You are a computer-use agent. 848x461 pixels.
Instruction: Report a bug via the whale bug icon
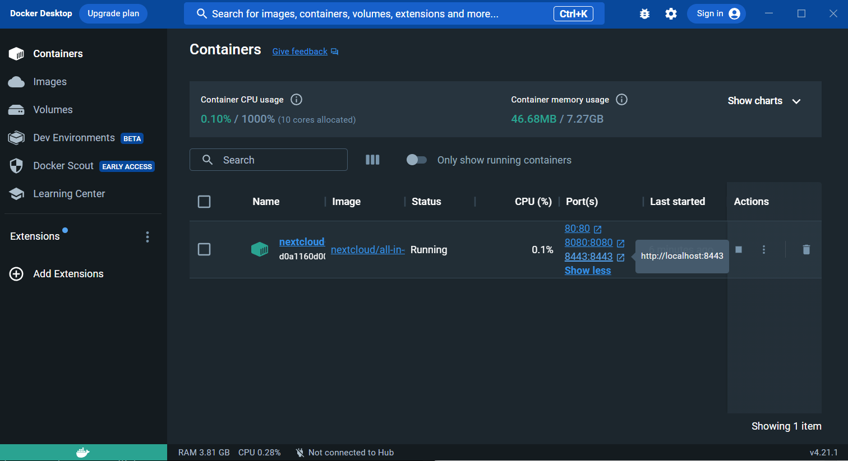click(644, 13)
